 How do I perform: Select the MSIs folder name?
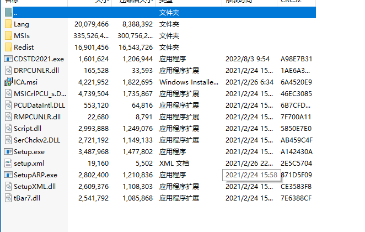tap(22, 36)
